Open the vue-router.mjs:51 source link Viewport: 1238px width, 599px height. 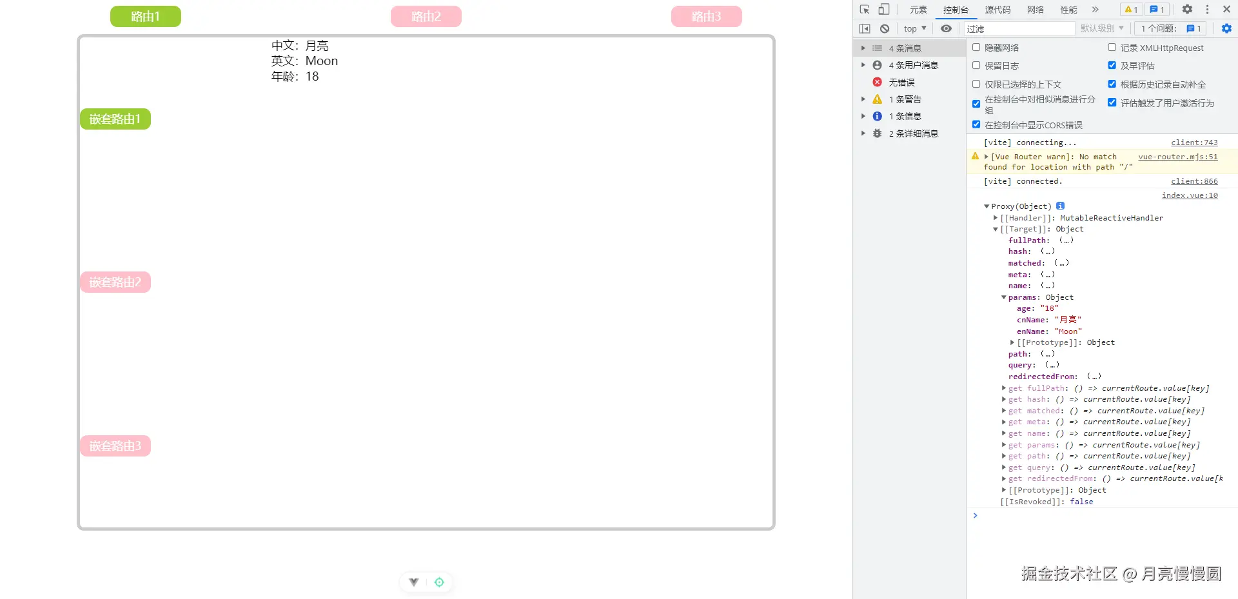coord(1178,157)
